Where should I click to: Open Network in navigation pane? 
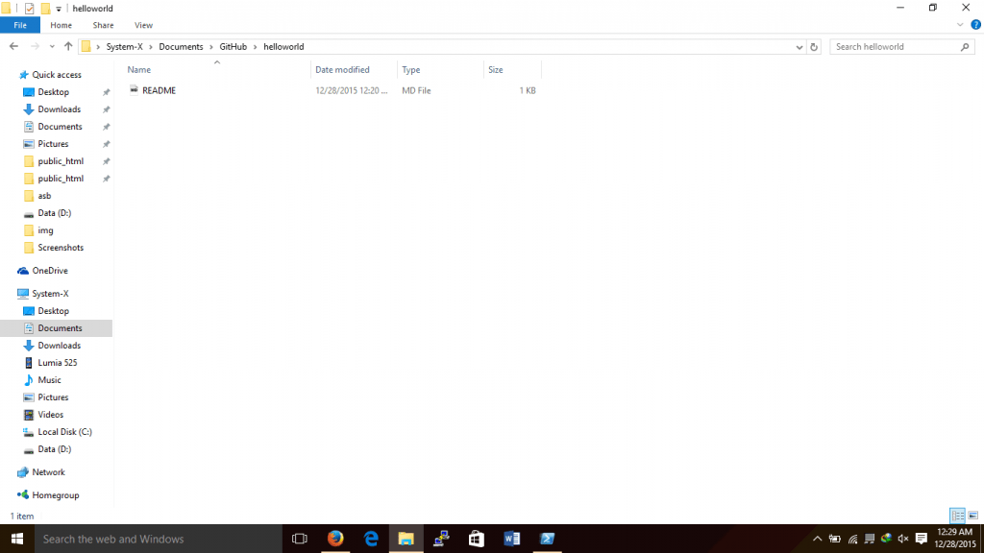48,472
